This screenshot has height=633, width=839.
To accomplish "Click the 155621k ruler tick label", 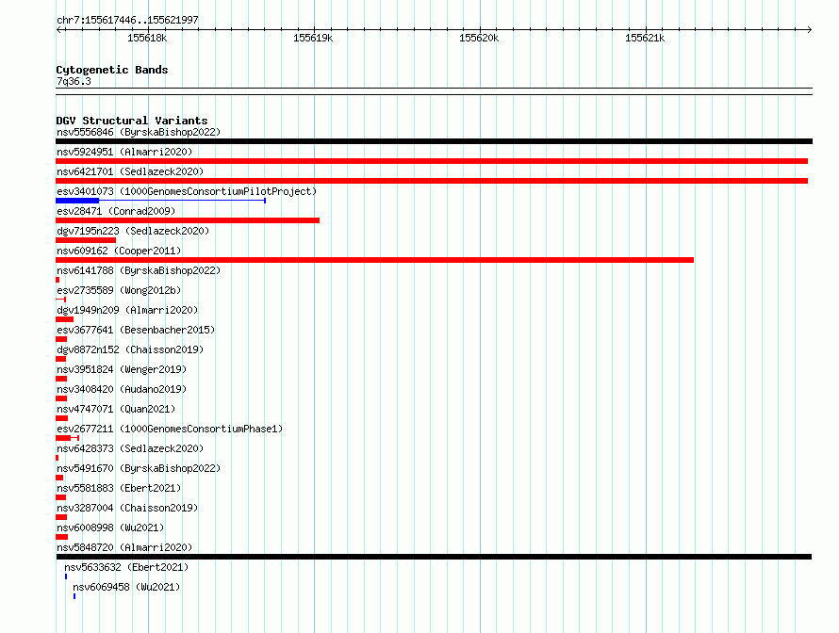I will 645,38.
